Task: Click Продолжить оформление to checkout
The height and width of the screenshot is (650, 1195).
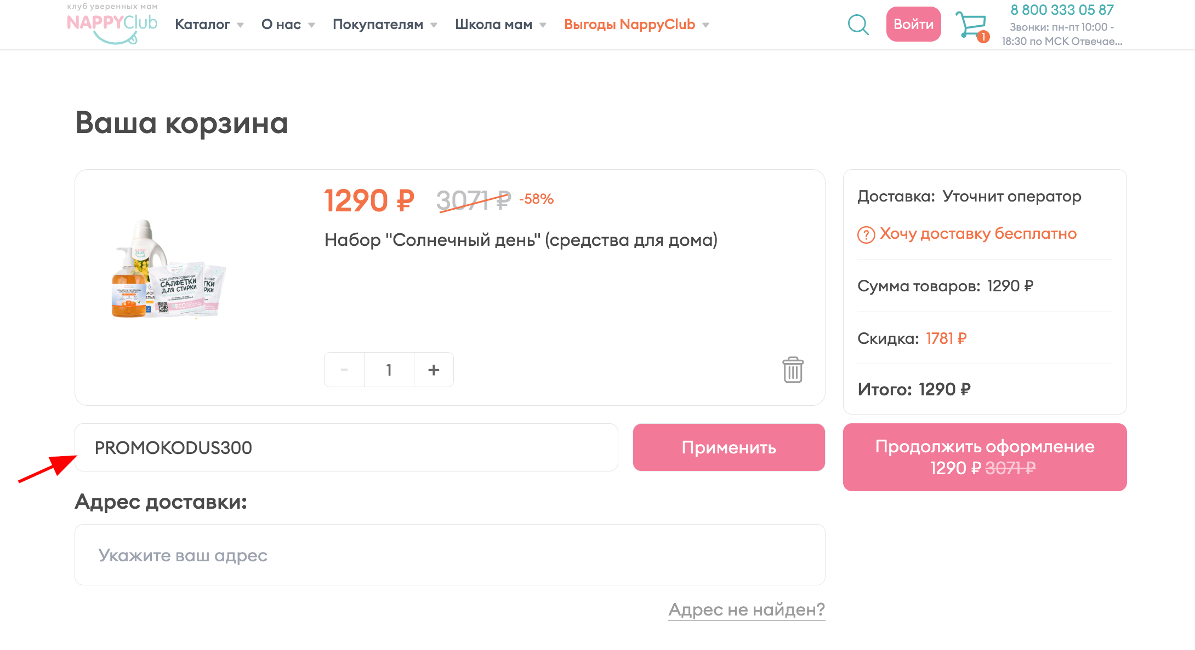Action: pyautogui.click(x=985, y=457)
